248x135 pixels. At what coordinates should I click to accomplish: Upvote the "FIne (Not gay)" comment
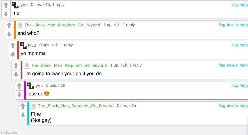(23, 106)
